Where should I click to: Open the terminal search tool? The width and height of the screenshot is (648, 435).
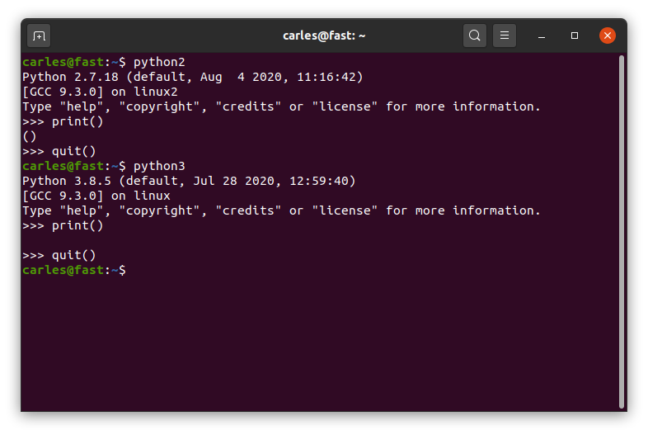[x=474, y=35]
